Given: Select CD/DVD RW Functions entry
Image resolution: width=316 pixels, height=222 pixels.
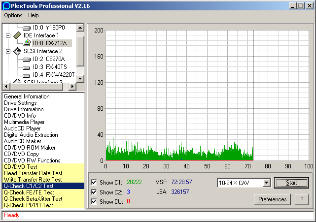Looking at the screenshot, I should (x=32, y=160).
